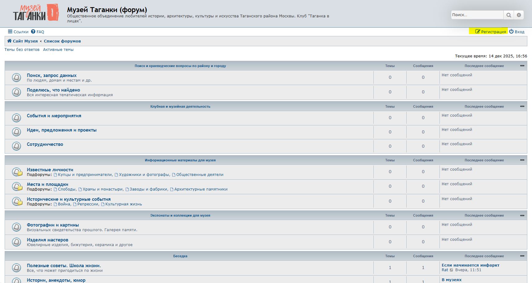532x283 pixels.
Task: Click forum icon beside Поиск, запрос данных
Action: pos(16,78)
